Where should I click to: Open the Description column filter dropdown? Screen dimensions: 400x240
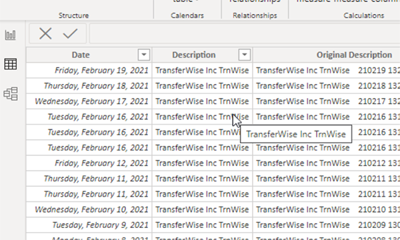[x=245, y=55]
